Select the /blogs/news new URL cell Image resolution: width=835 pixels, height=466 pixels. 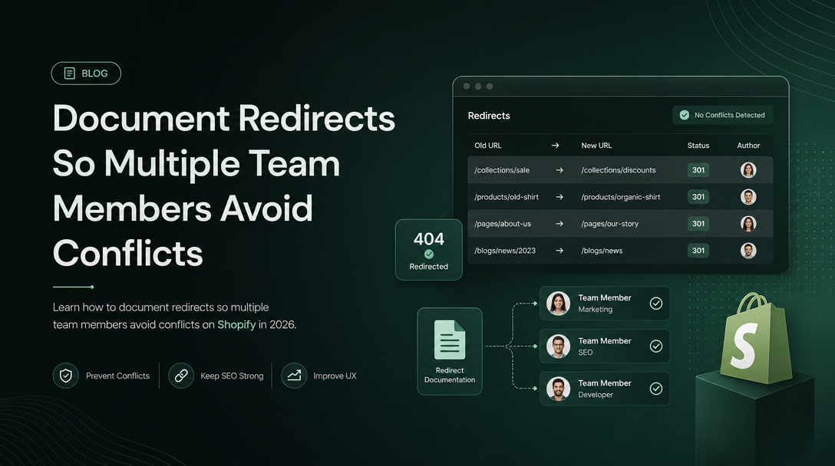click(602, 251)
